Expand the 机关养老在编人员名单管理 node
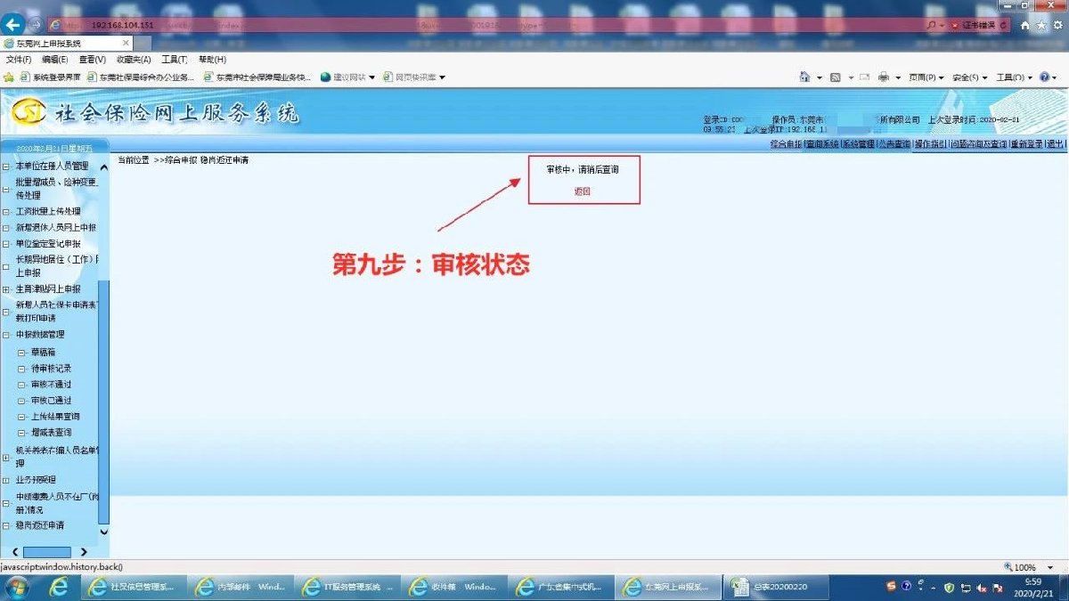Screen dimensions: 1069x601 click(6, 459)
